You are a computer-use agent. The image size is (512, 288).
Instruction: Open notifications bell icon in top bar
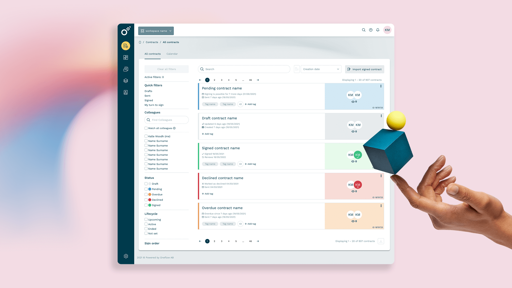(378, 30)
